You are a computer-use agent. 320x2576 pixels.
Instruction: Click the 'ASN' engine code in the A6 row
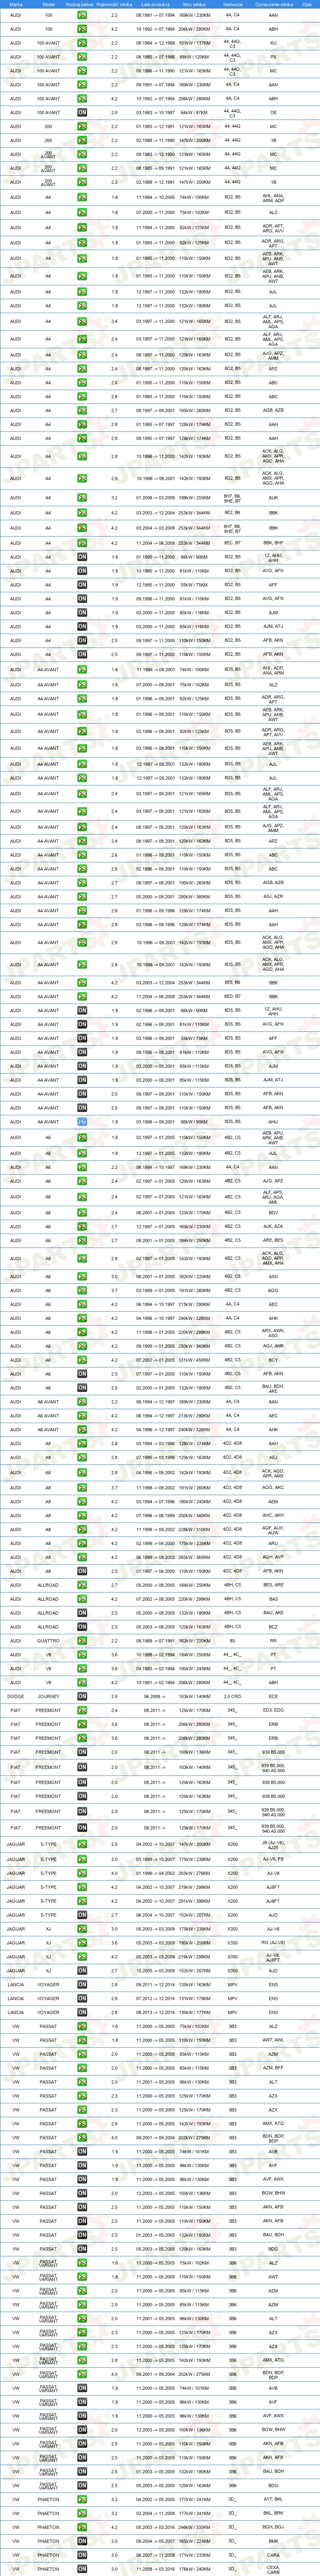pos(273,1277)
